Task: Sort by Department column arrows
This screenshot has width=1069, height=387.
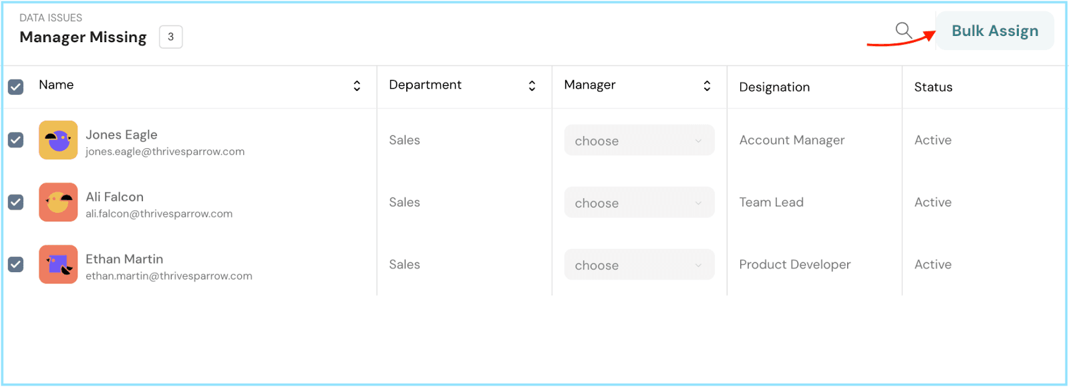Action: (x=532, y=85)
